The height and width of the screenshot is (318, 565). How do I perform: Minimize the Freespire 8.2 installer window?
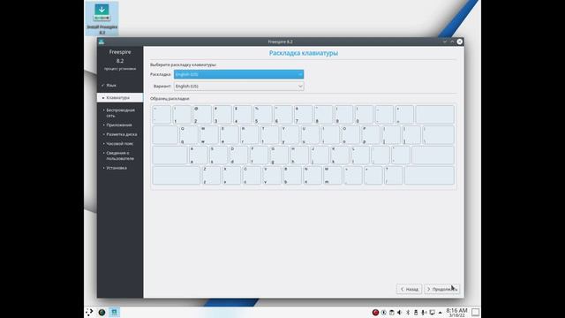(445, 42)
